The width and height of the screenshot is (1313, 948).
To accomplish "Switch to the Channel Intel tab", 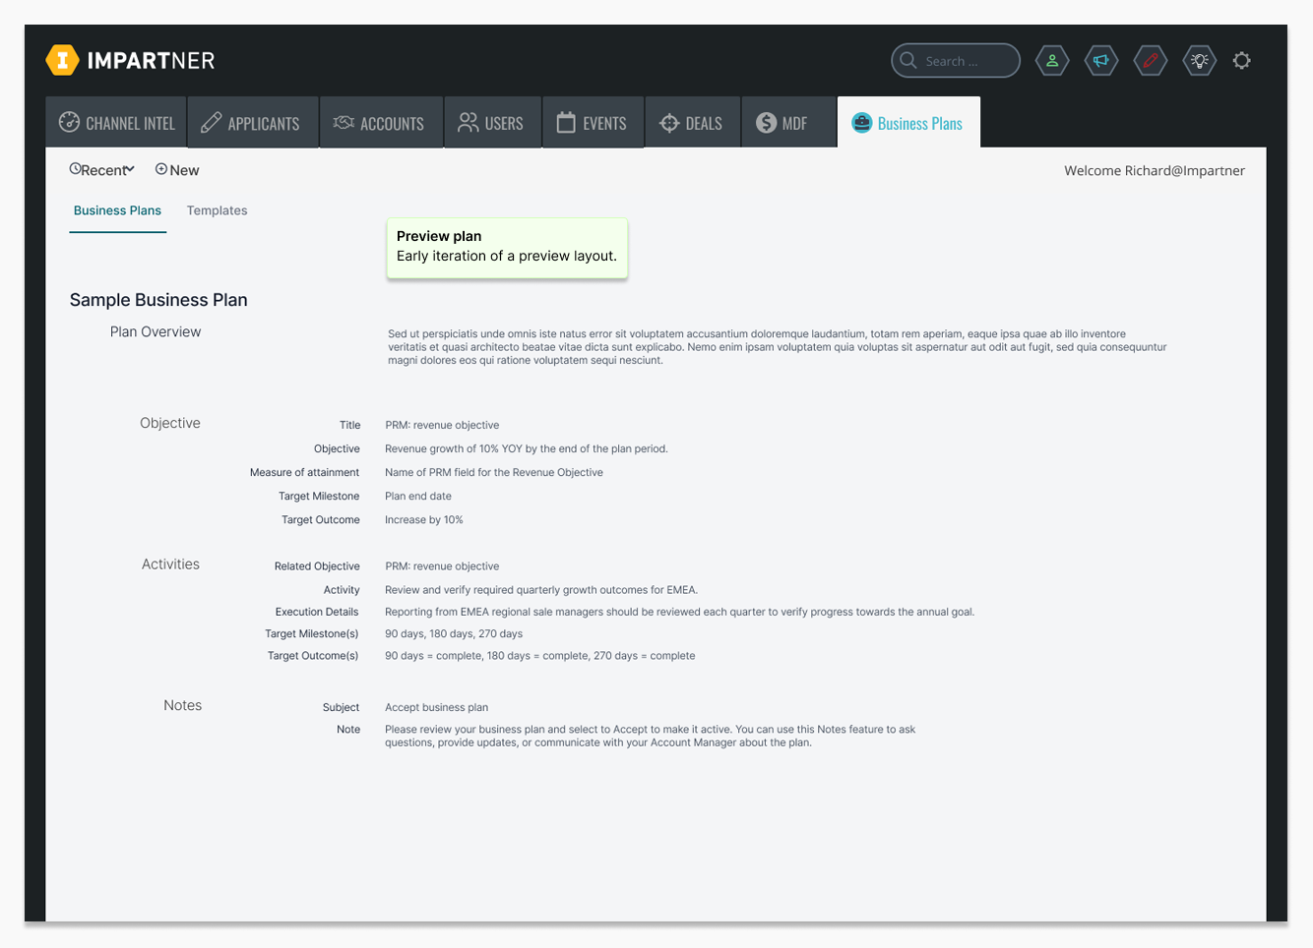I will pyautogui.click(x=116, y=123).
